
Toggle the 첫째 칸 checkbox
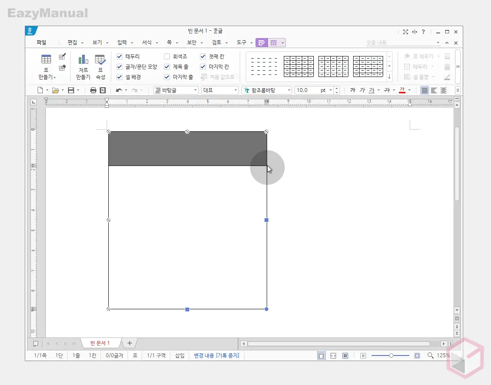(203, 56)
